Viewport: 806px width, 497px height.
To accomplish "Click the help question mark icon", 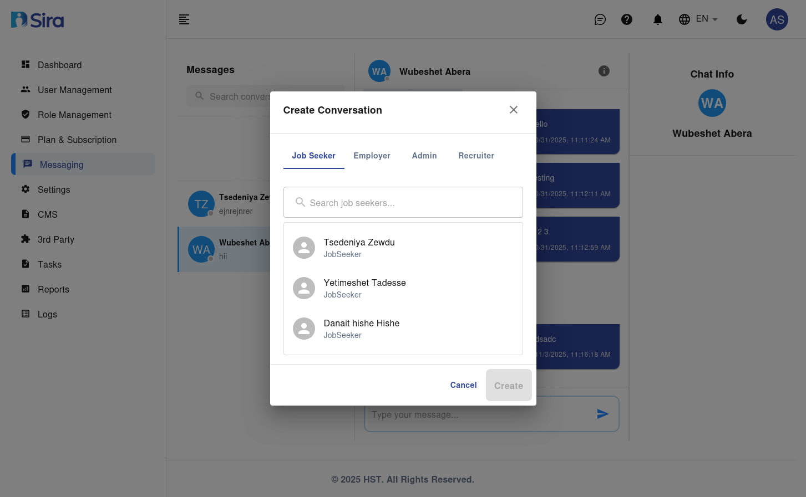I will (x=626, y=19).
